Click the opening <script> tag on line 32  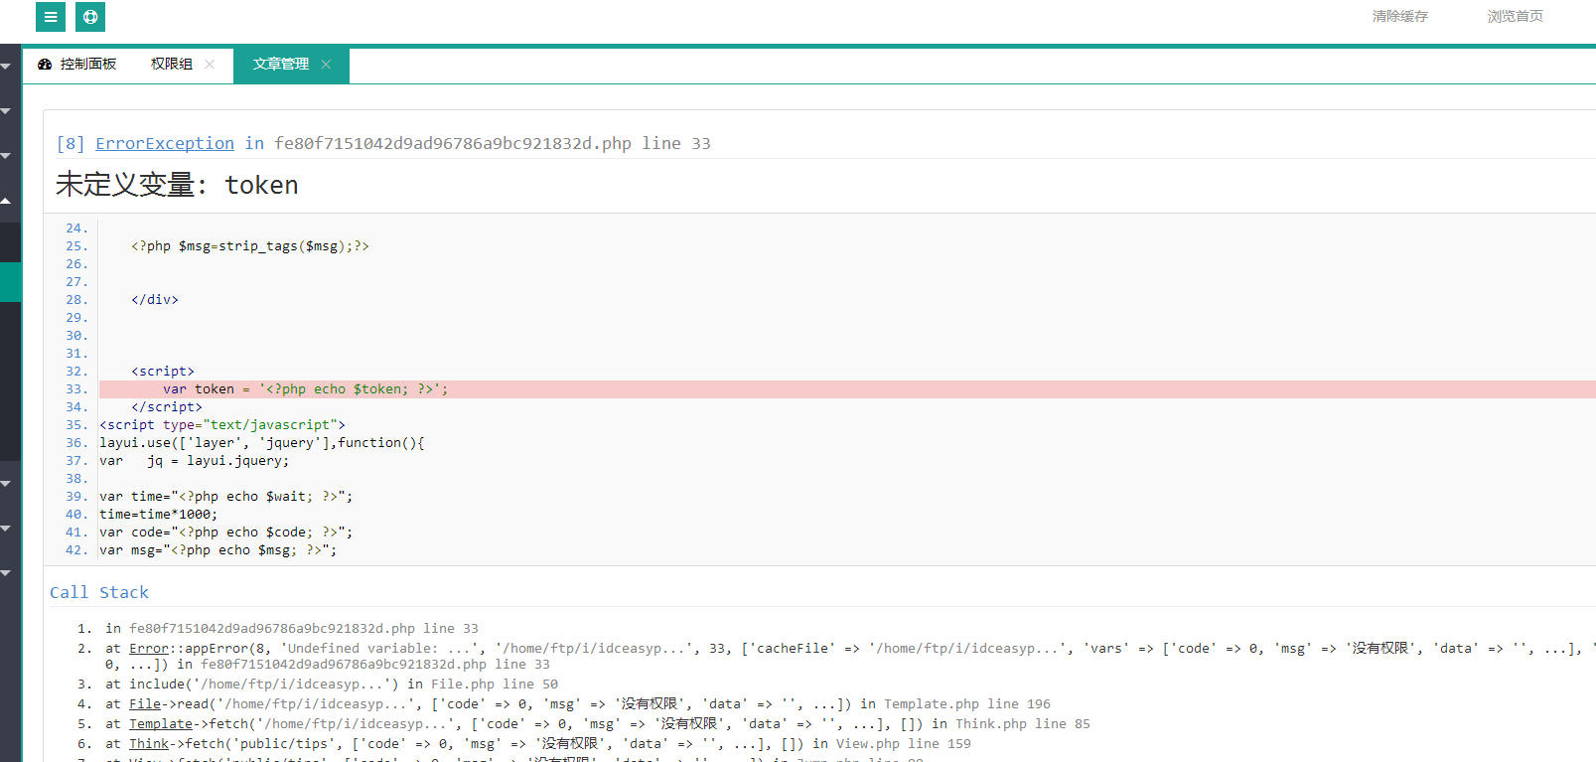pyautogui.click(x=163, y=372)
